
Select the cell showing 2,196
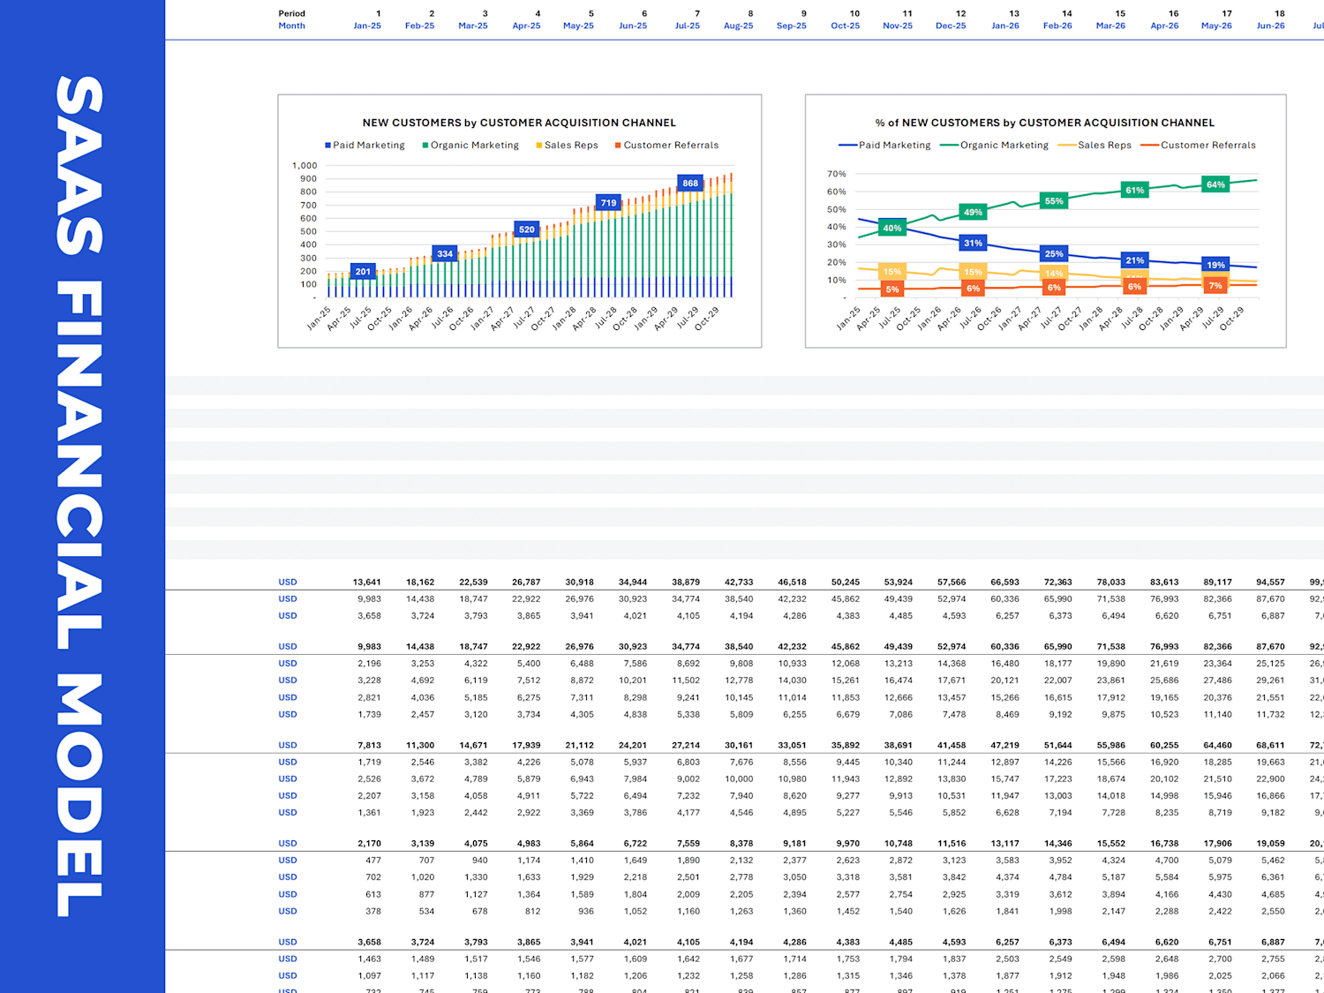(369, 664)
